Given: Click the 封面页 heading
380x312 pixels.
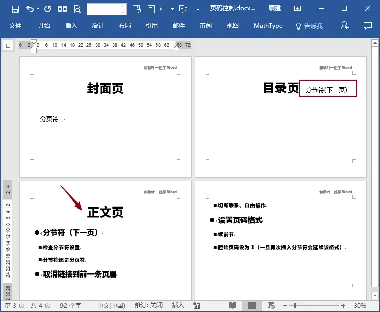Looking at the screenshot, I should 106,88.
